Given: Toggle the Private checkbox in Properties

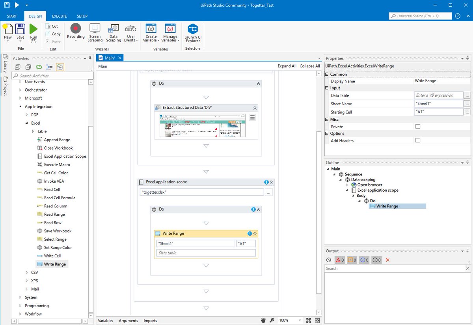Looking at the screenshot, I should [x=418, y=127].
